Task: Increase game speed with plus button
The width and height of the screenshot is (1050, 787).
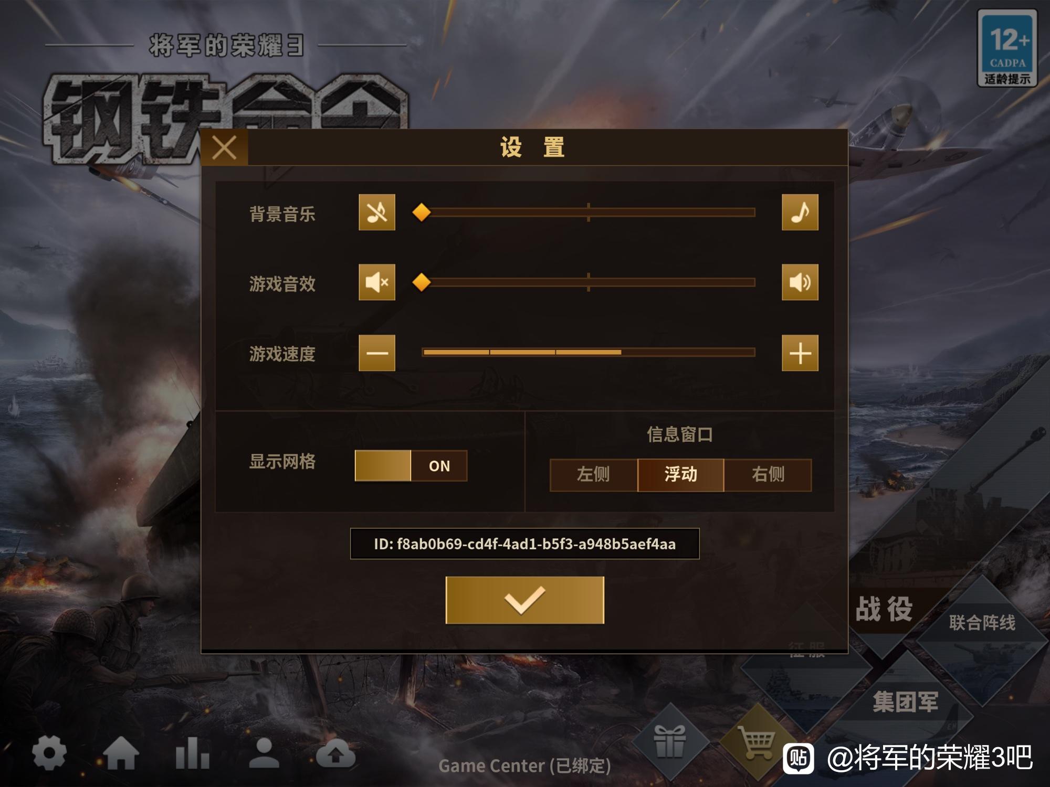Action: tap(800, 353)
